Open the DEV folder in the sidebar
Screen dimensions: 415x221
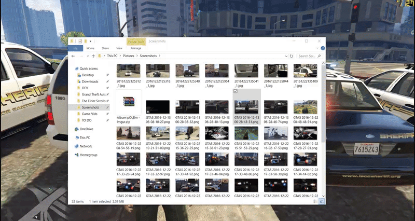point(85,88)
